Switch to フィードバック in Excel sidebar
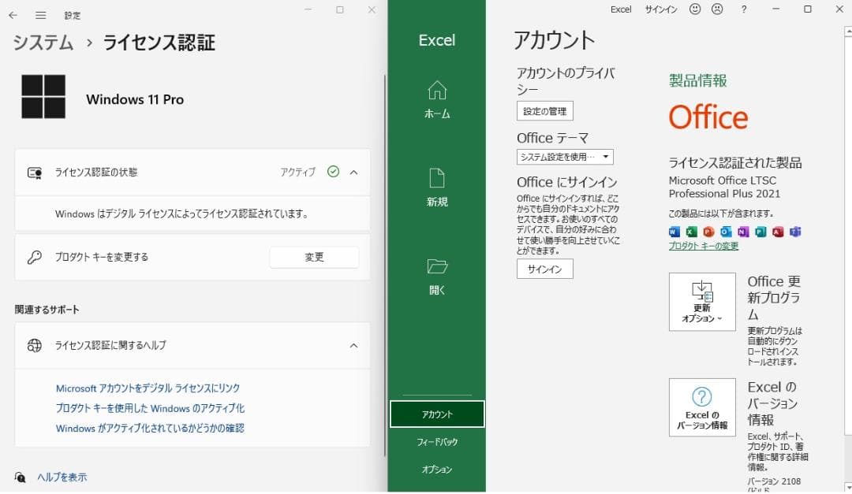 coord(437,442)
